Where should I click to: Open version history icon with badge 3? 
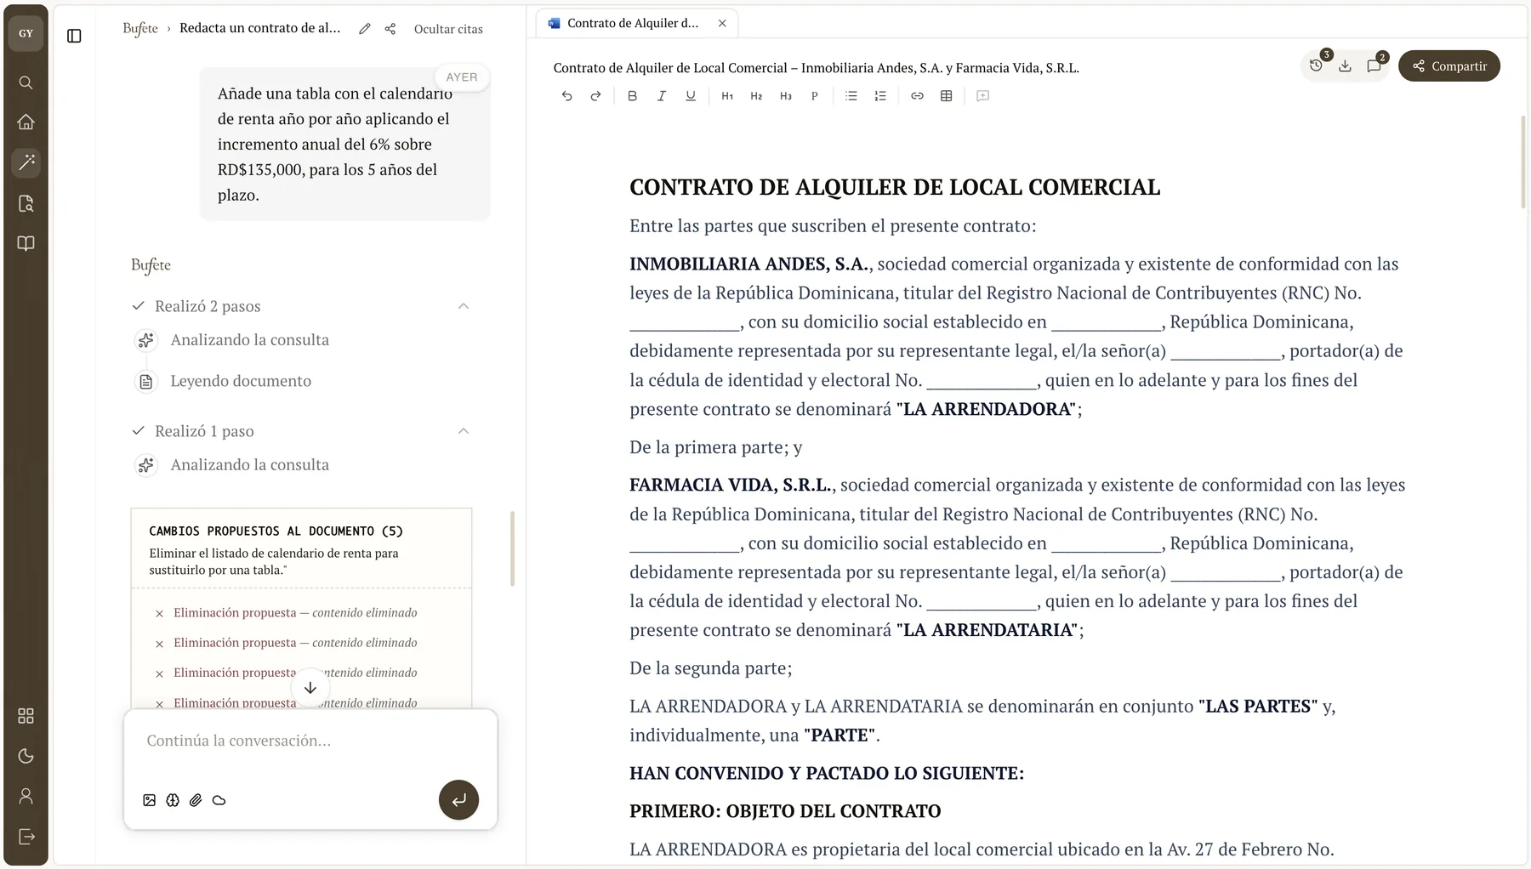1317,65
